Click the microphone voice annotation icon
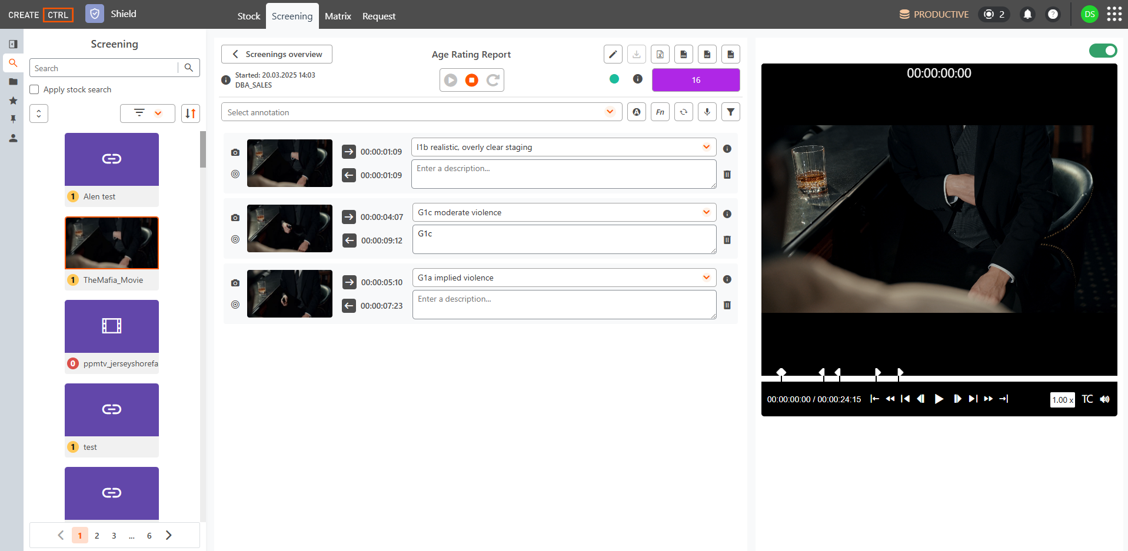 [707, 112]
